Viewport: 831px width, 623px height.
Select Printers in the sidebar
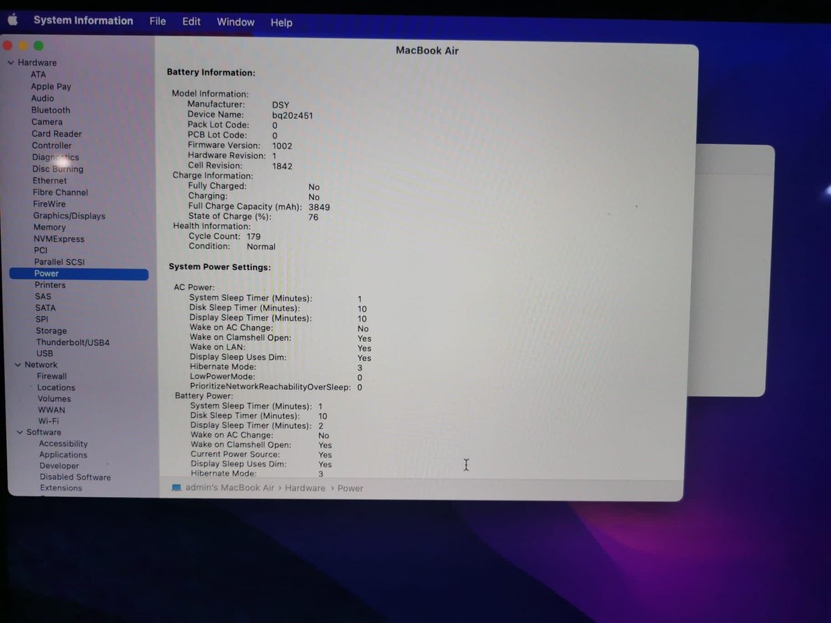coord(50,285)
